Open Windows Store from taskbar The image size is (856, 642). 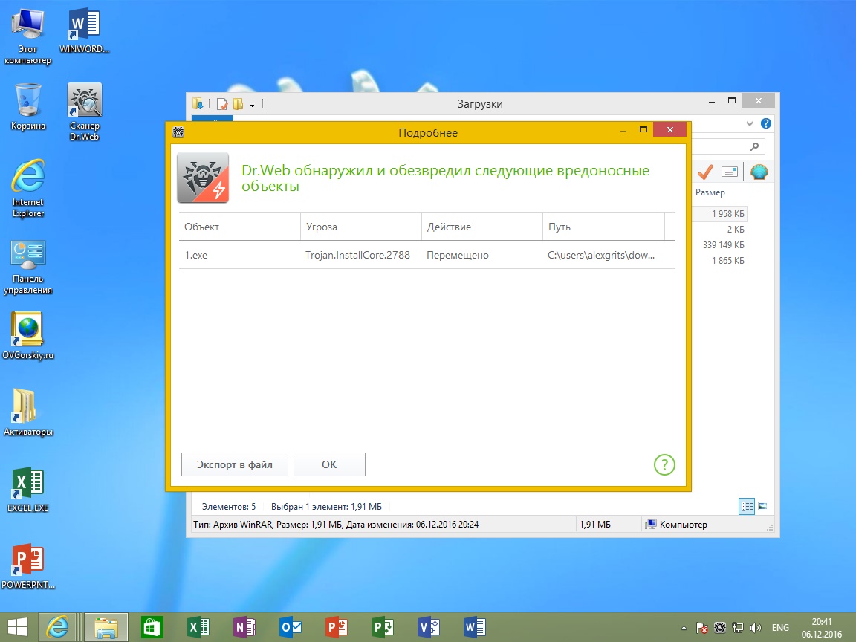tap(152, 627)
